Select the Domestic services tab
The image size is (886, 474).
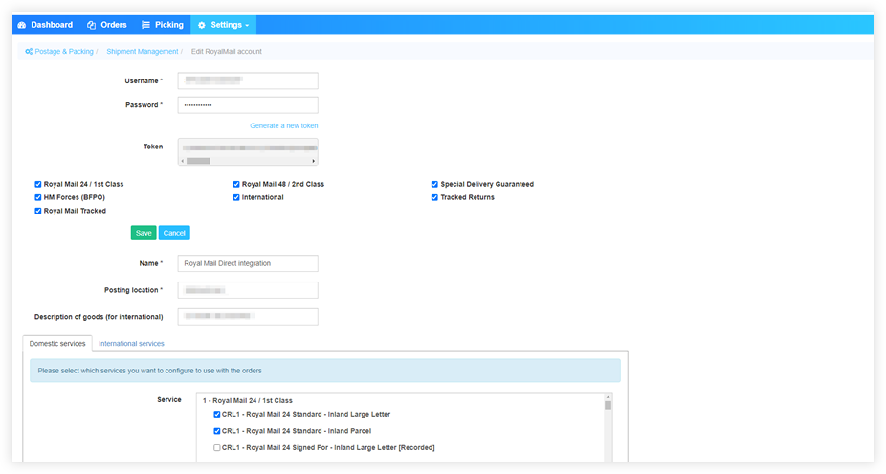(x=57, y=344)
